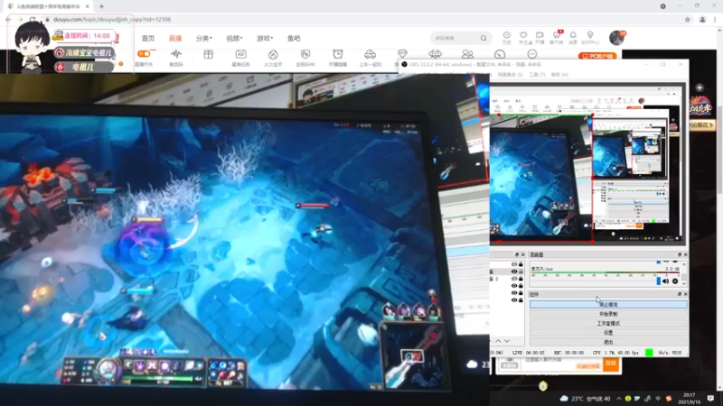Expand the 视频 video dropdown
The width and height of the screenshot is (723, 406).
(234, 38)
